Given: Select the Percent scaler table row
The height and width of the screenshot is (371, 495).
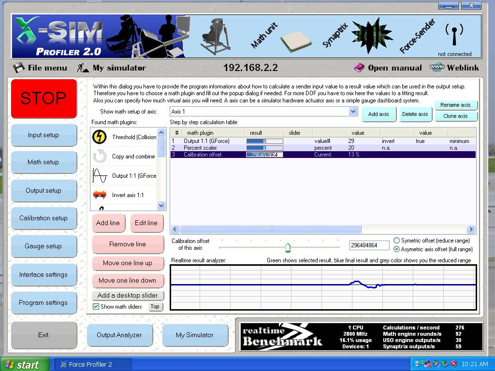Looking at the screenshot, I should point(323,148).
